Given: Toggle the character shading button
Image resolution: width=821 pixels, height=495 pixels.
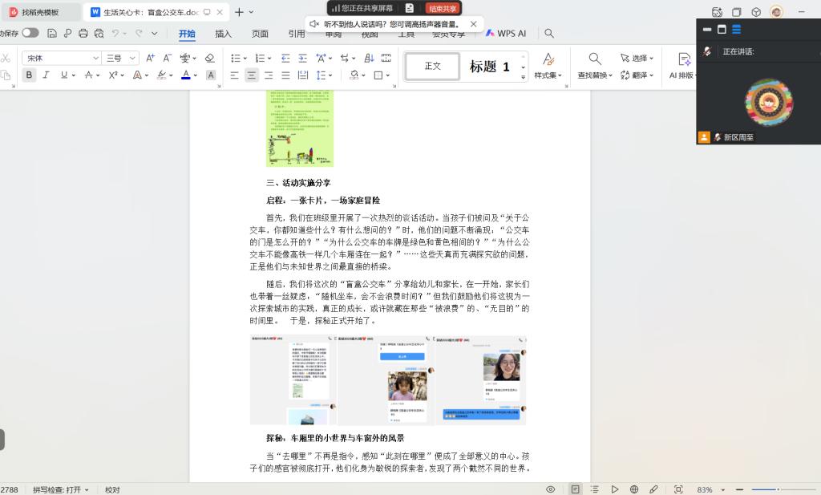Looking at the screenshot, I should [x=211, y=75].
